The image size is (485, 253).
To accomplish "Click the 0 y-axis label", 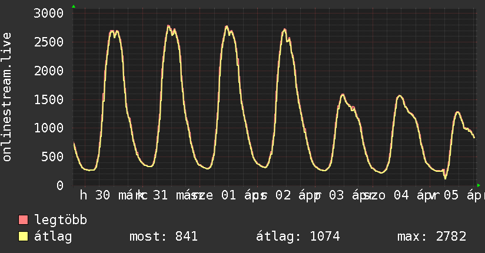I will point(60,185).
